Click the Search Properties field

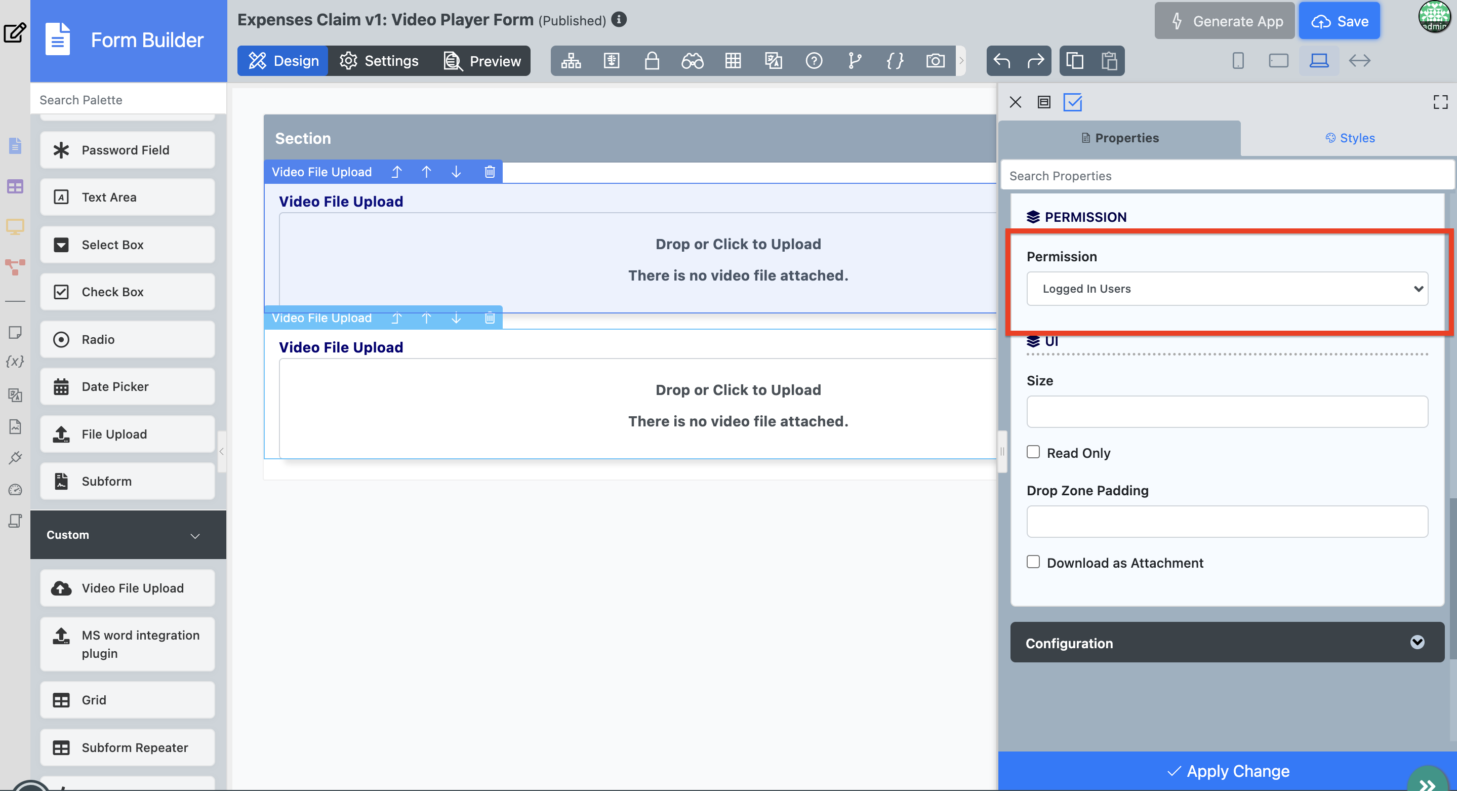pos(1227,176)
